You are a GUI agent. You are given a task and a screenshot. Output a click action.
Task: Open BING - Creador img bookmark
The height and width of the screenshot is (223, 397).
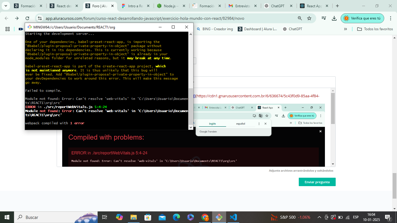pos(215,29)
